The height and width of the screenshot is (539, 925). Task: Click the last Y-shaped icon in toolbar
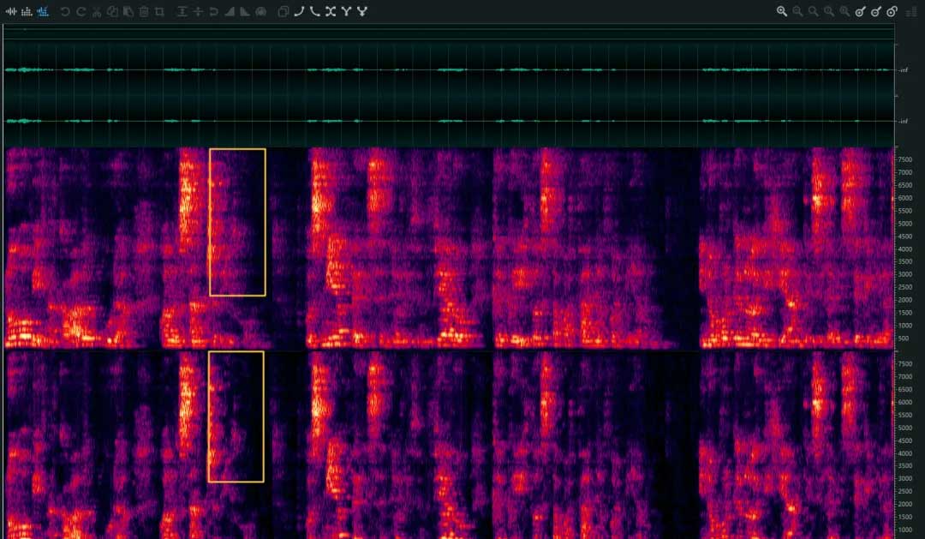pos(361,12)
